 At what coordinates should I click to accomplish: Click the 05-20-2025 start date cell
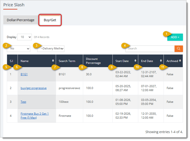coord(125,88)
